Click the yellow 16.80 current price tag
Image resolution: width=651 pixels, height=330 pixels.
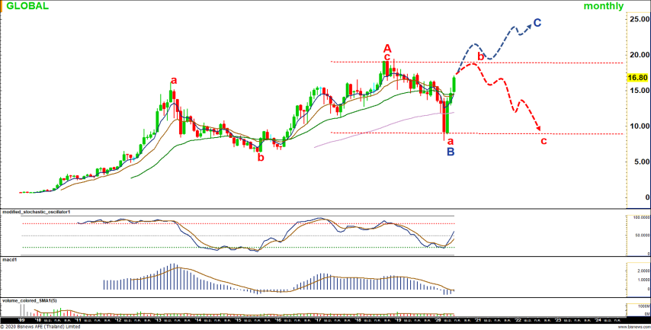click(x=637, y=78)
